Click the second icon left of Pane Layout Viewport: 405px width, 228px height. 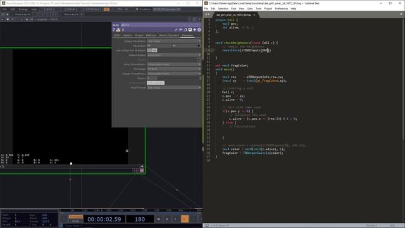click(x=7, y=14)
